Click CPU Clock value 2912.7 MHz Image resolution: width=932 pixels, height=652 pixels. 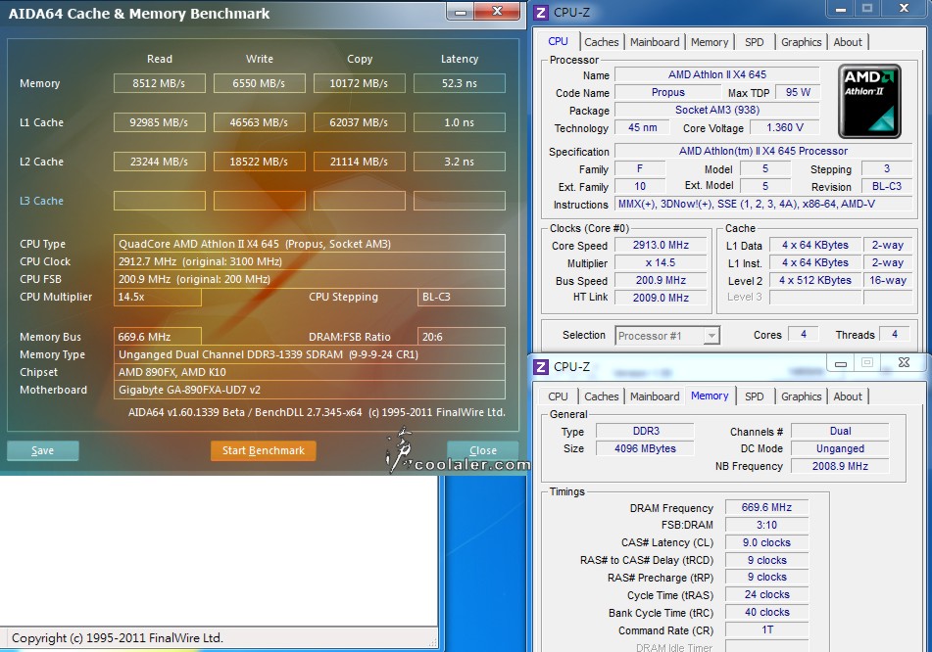[x=309, y=261]
